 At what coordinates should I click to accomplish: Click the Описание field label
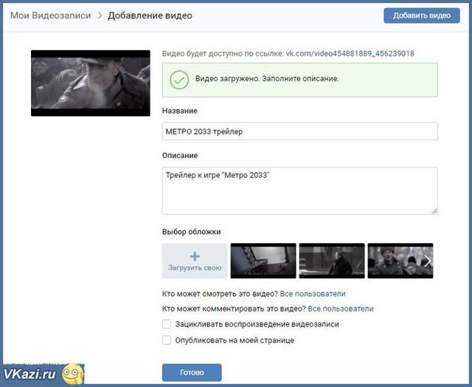tap(180, 156)
